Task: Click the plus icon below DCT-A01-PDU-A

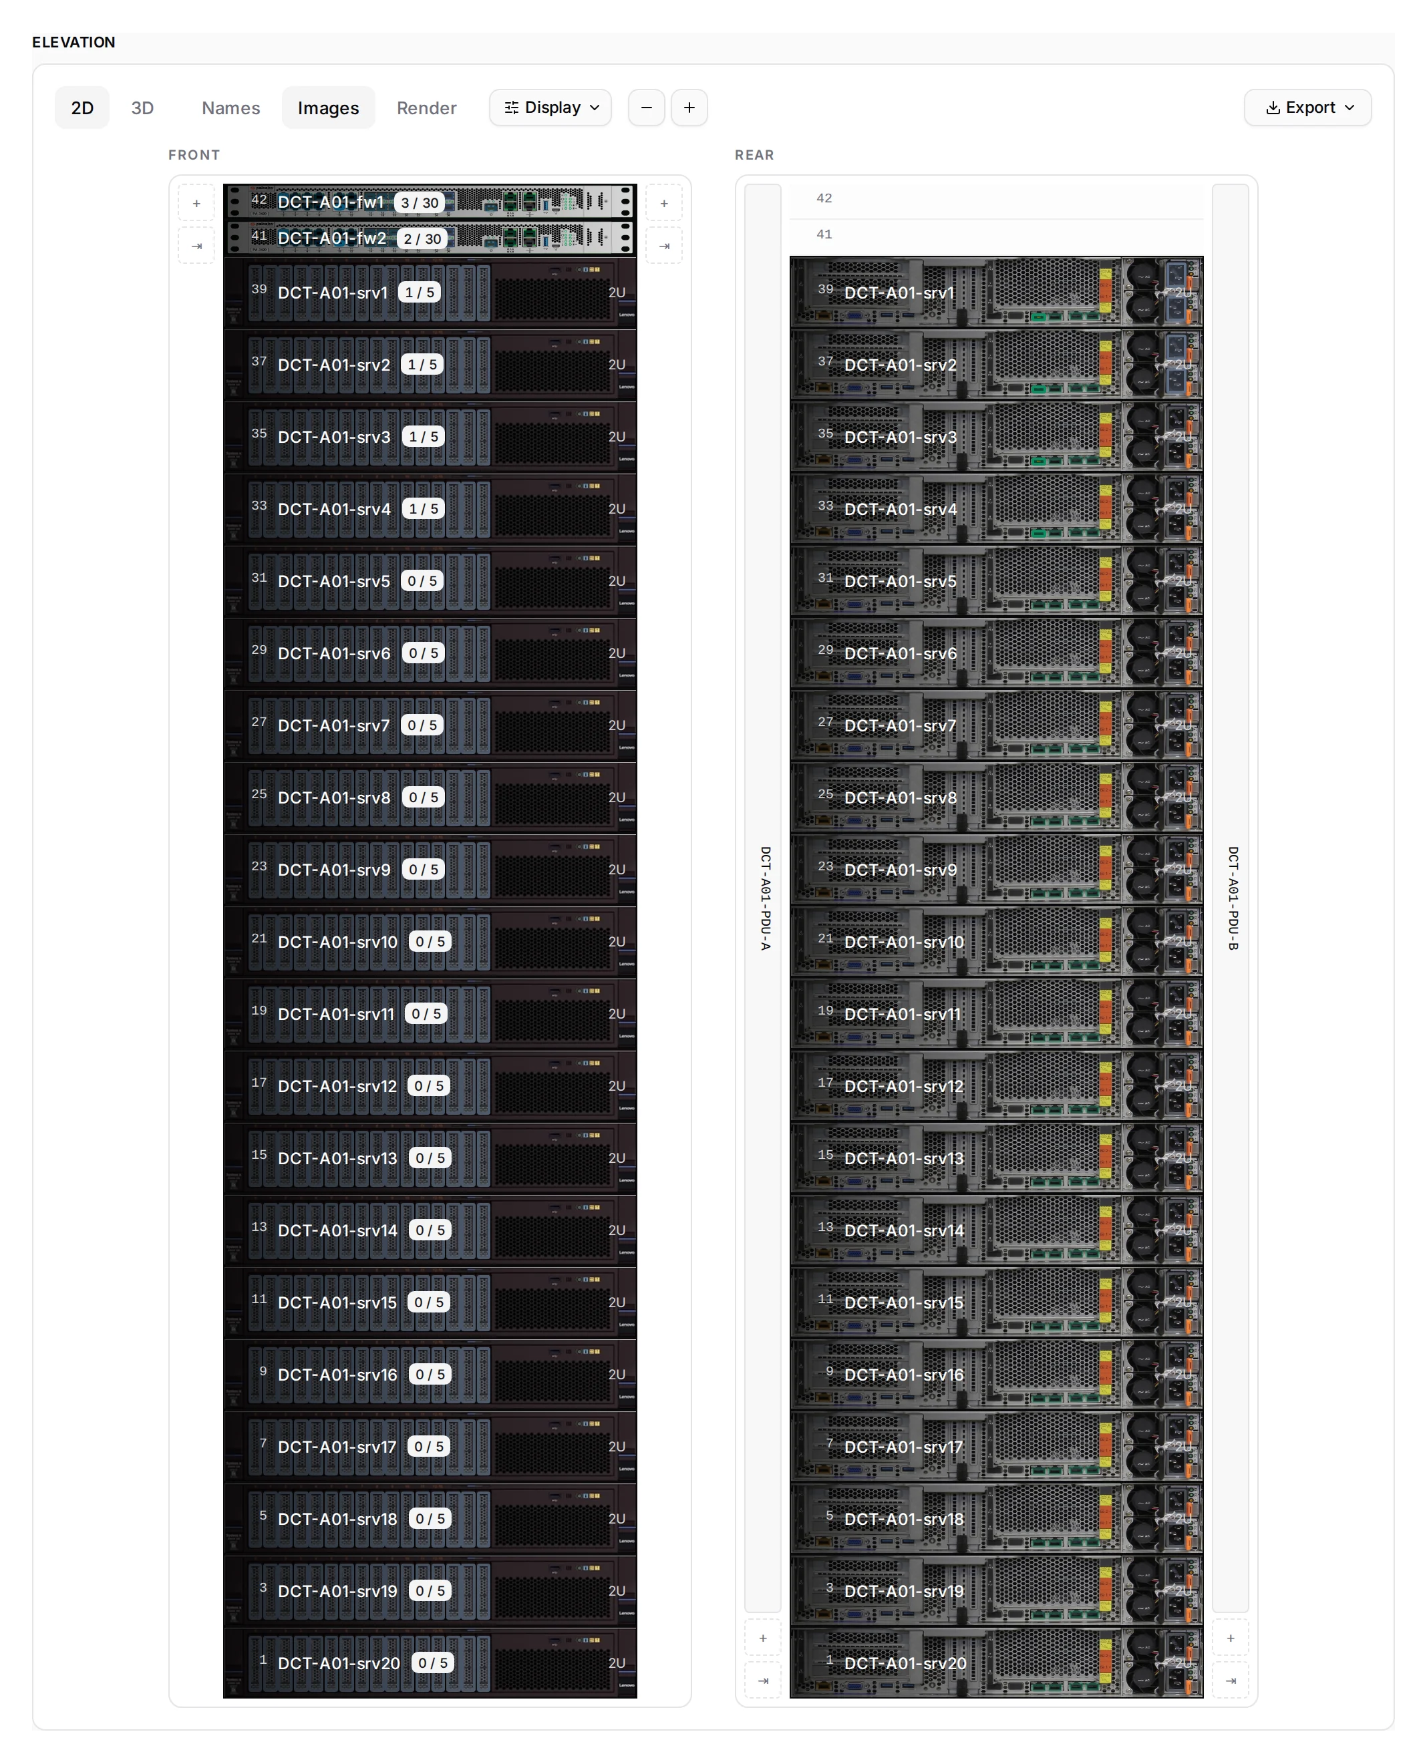Action: coord(763,1638)
